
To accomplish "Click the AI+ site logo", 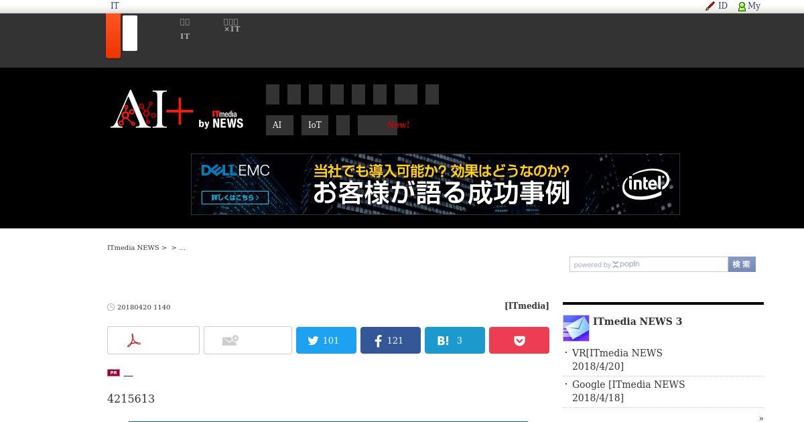I will tap(152, 109).
